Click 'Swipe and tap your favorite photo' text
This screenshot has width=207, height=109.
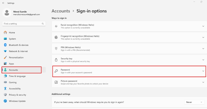click(x=85, y=84)
